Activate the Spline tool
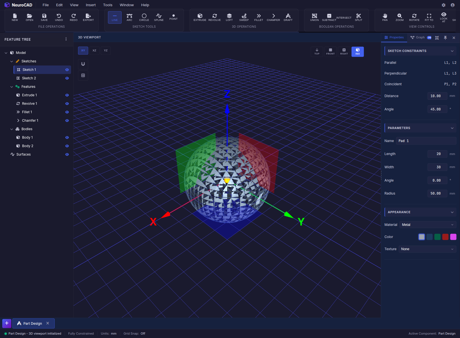The width and height of the screenshot is (460, 338). click(x=159, y=17)
